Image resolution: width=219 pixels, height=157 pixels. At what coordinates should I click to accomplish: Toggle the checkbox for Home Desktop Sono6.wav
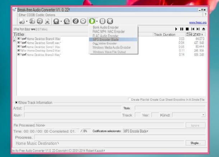coord(19,42)
